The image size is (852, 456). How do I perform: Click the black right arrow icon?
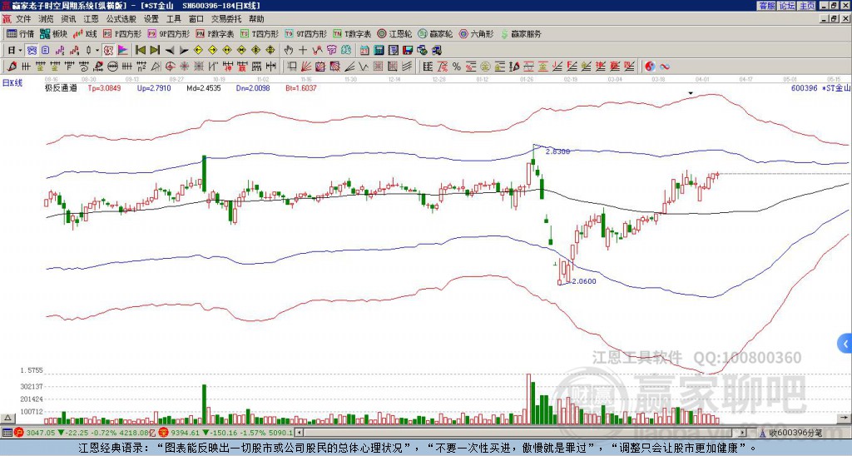(x=184, y=51)
